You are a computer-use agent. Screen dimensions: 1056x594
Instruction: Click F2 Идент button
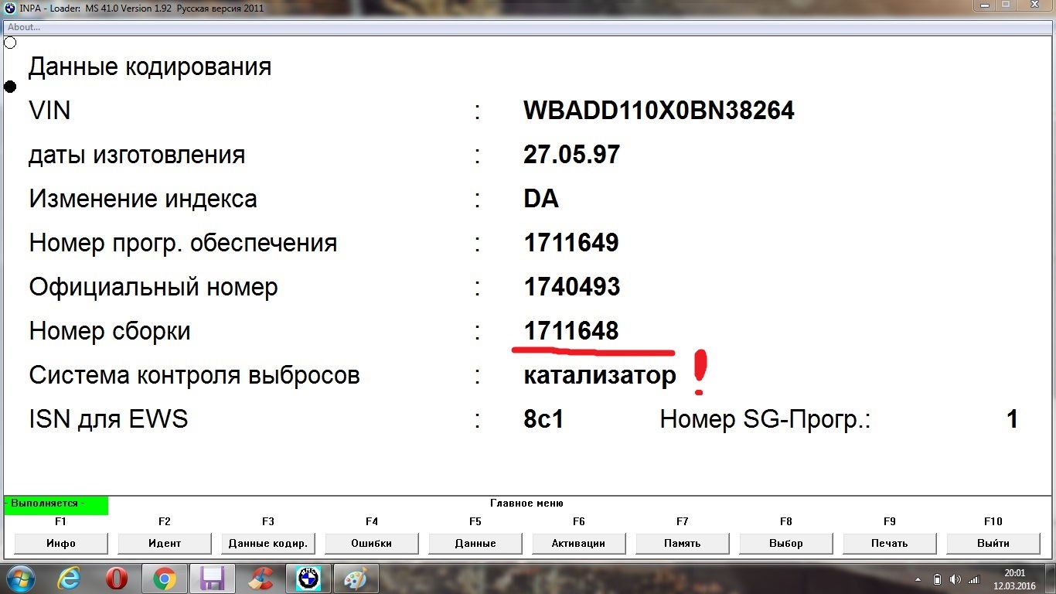coord(165,543)
